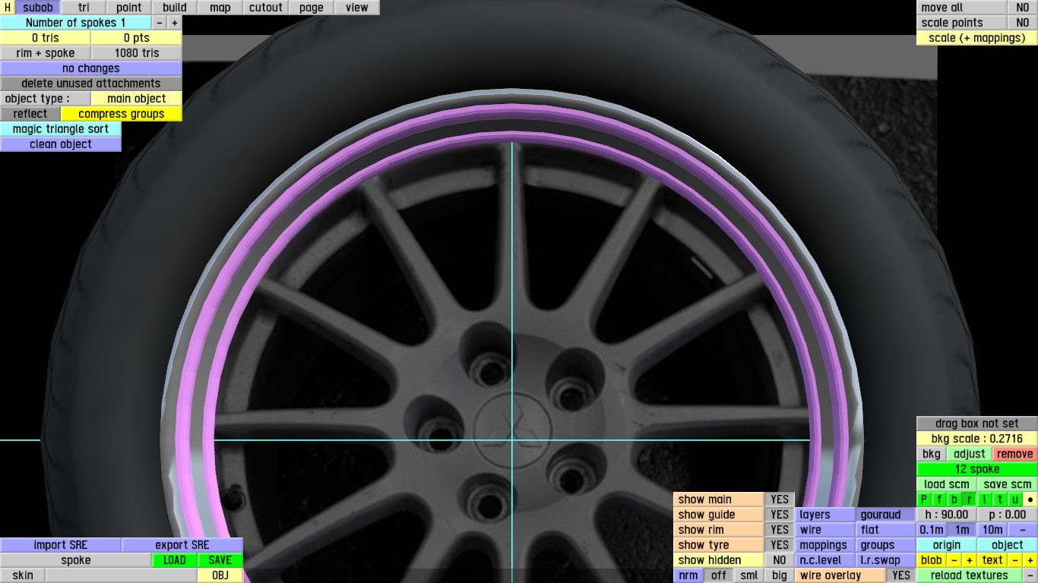Open the tri mode tab

84,8
